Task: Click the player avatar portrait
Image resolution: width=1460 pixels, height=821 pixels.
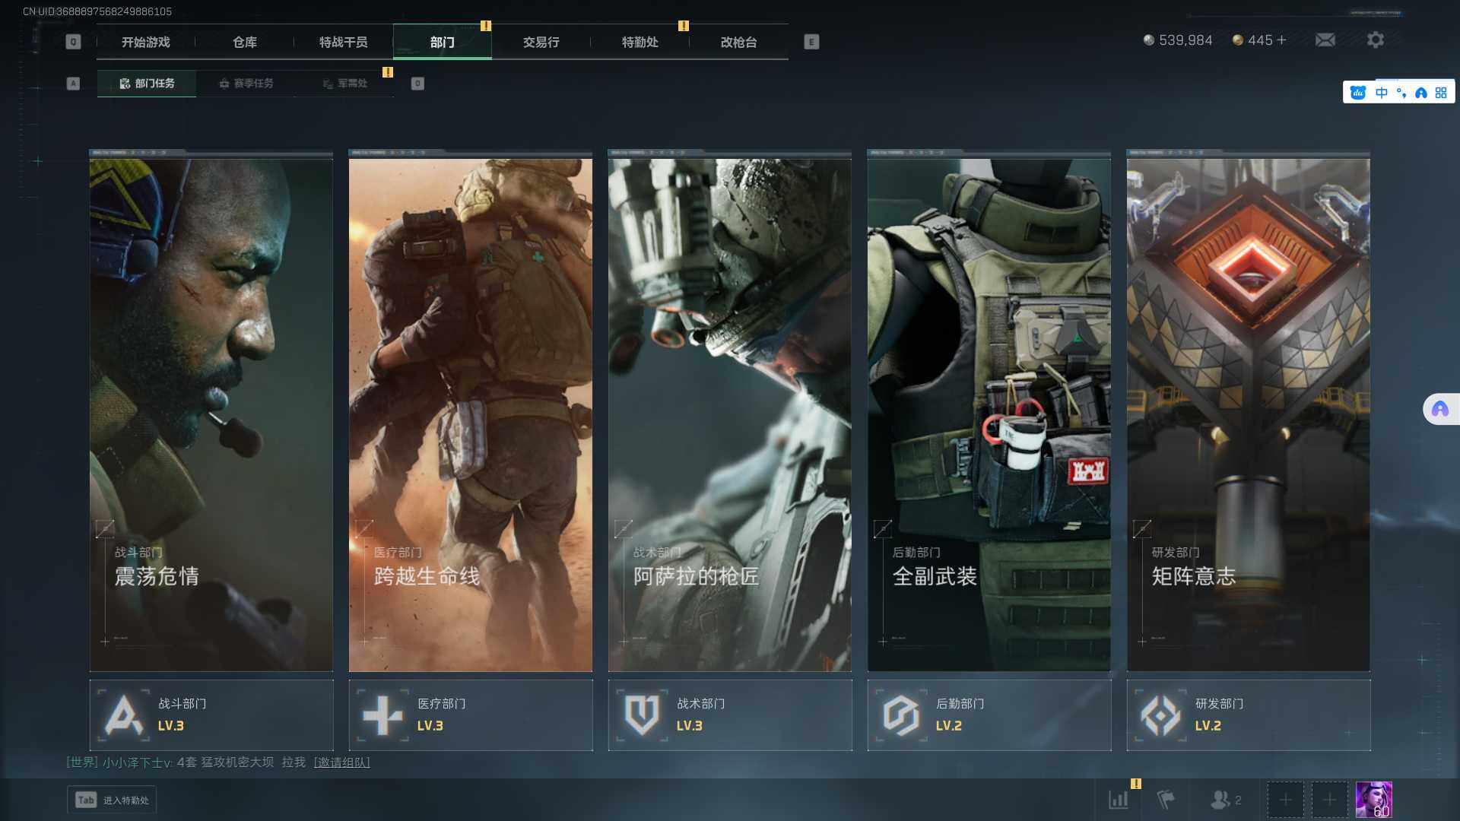Action: (x=1373, y=800)
